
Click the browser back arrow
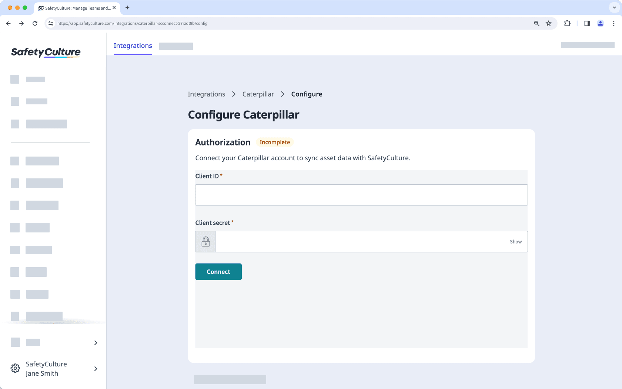pyautogui.click(x=8, y=23)
